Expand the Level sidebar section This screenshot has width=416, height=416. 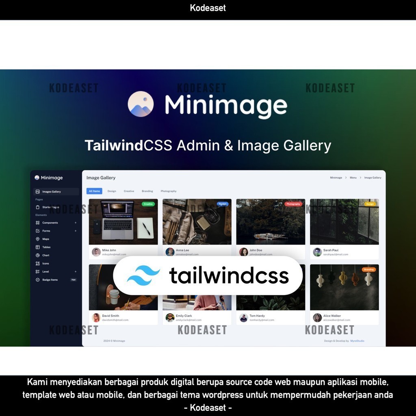(76, 271)
